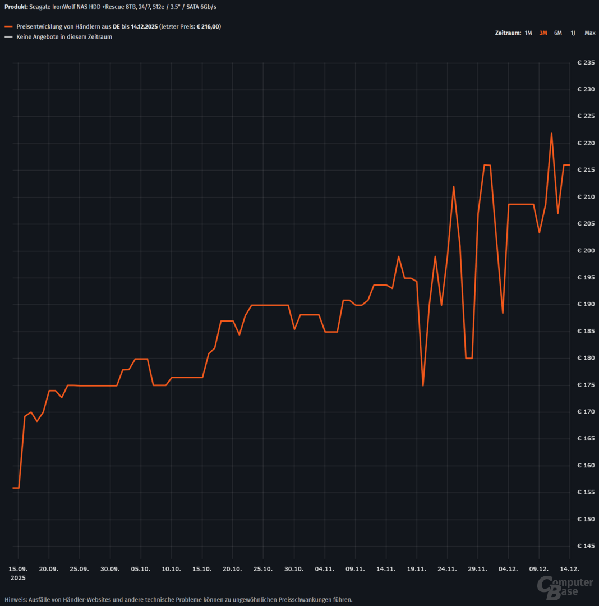Toggle 'Keine Angebote in diesem Zeitraum' legend entry
The image size is (599, 606).
click(64, 37)
